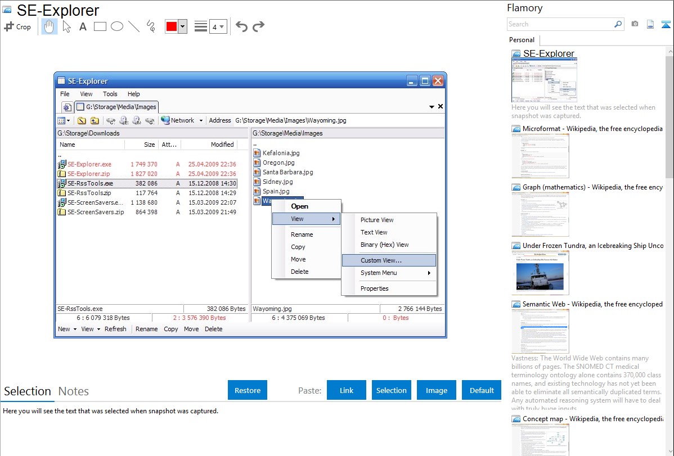Click the document page icon beside the camera

tap(650, 24)
